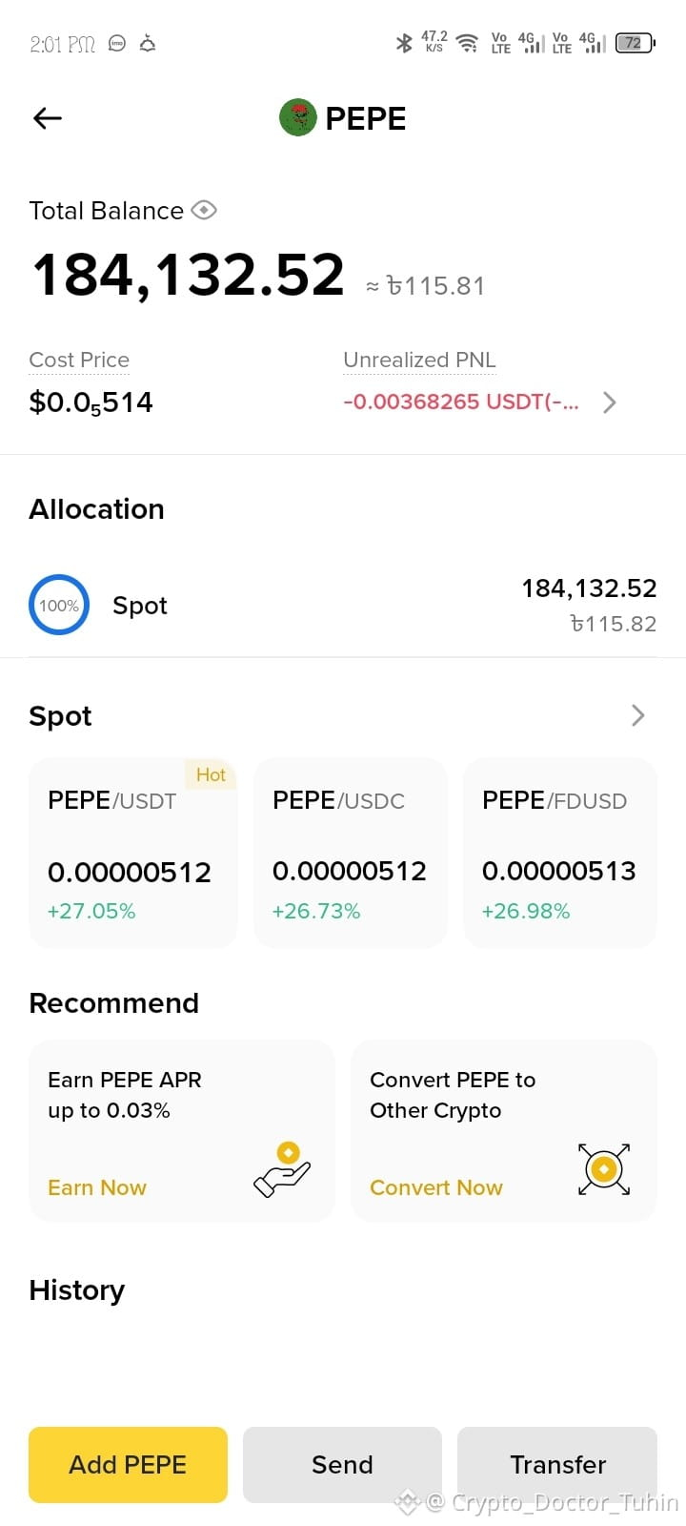686x1526 pixels.
Task: Tap the Hot badge on PEPE/USDT
Action: [211, 774]
